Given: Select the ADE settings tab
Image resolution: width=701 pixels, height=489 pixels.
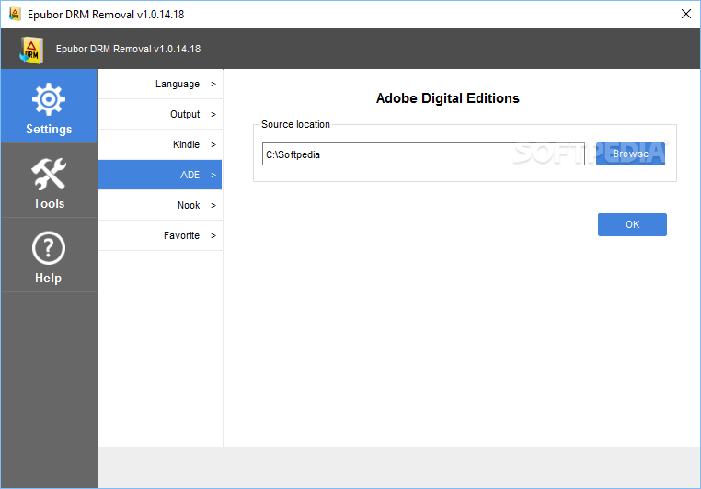Looking at the screenshot, I should [159, 175].
